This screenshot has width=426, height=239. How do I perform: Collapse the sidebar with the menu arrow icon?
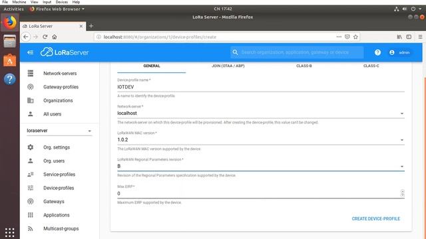click(x=30, y=52)
